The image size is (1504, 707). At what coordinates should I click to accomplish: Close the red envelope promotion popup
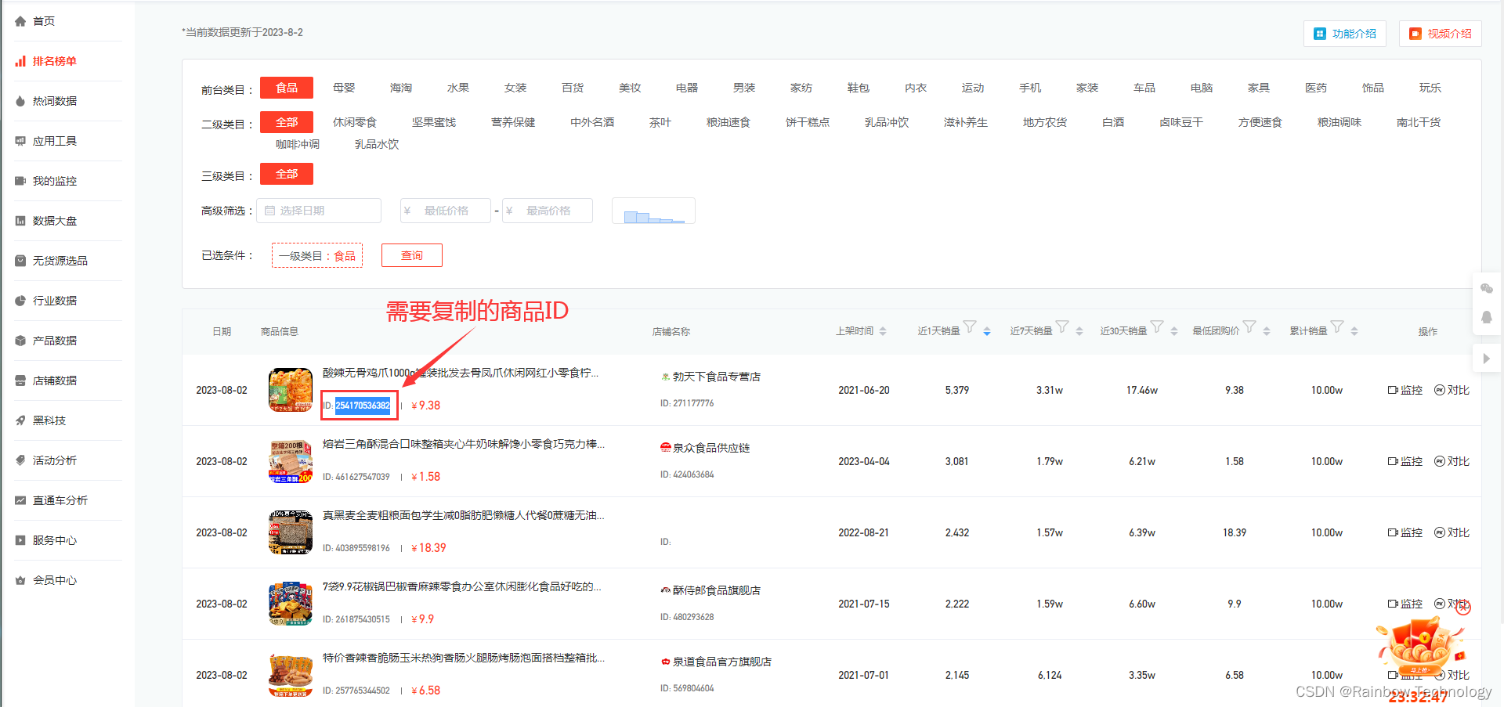click(x=1462, y=608)
